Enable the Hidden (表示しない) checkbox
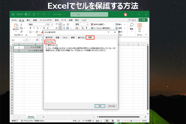 (46, 45)
